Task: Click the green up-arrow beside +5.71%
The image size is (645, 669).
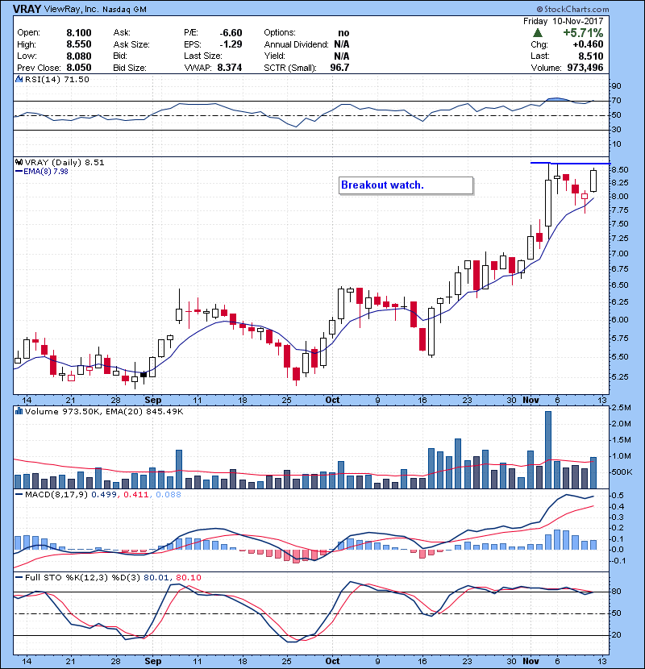Action: click(538, 32)
